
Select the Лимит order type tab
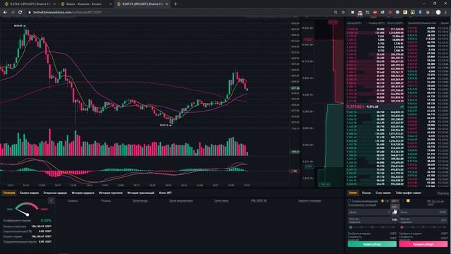pos(353,193)
